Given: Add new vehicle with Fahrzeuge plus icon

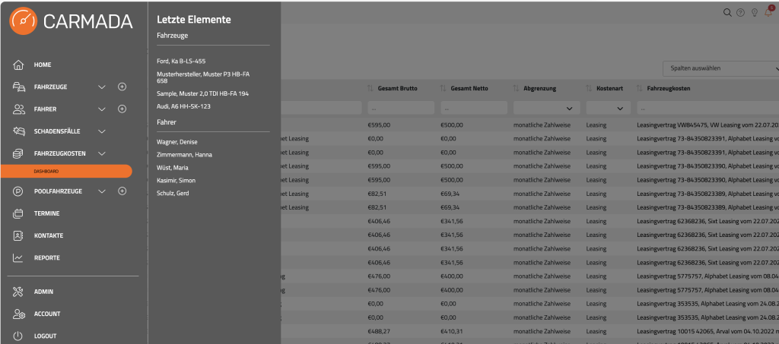Looking at the screenshot, I should [x=122, y=87].
